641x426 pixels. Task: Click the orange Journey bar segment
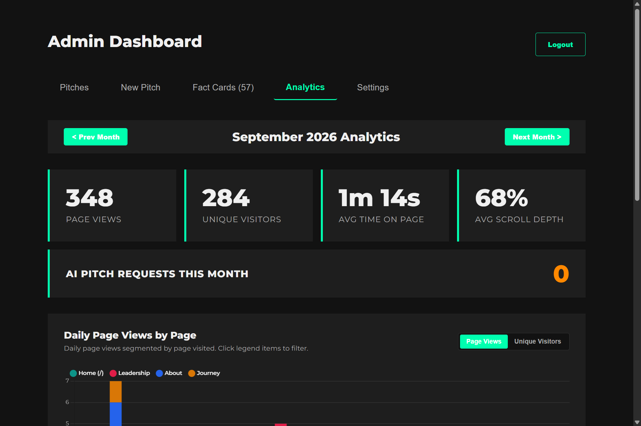(x=116, y=392)
